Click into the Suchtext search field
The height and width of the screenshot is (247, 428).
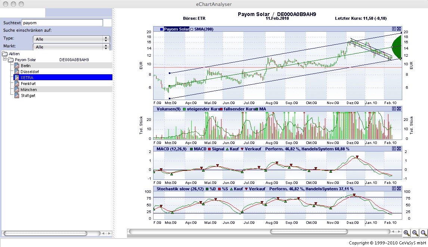(62, 23)
